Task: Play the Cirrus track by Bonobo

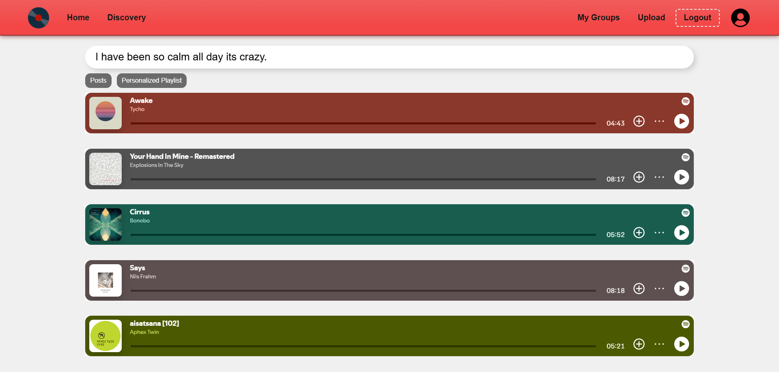Action: [x=682, y=233]
